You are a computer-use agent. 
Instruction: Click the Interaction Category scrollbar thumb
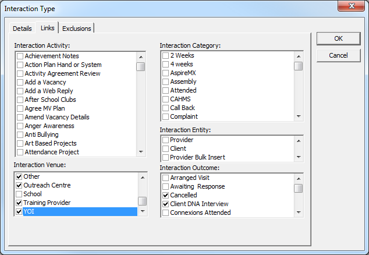(298, 66)
